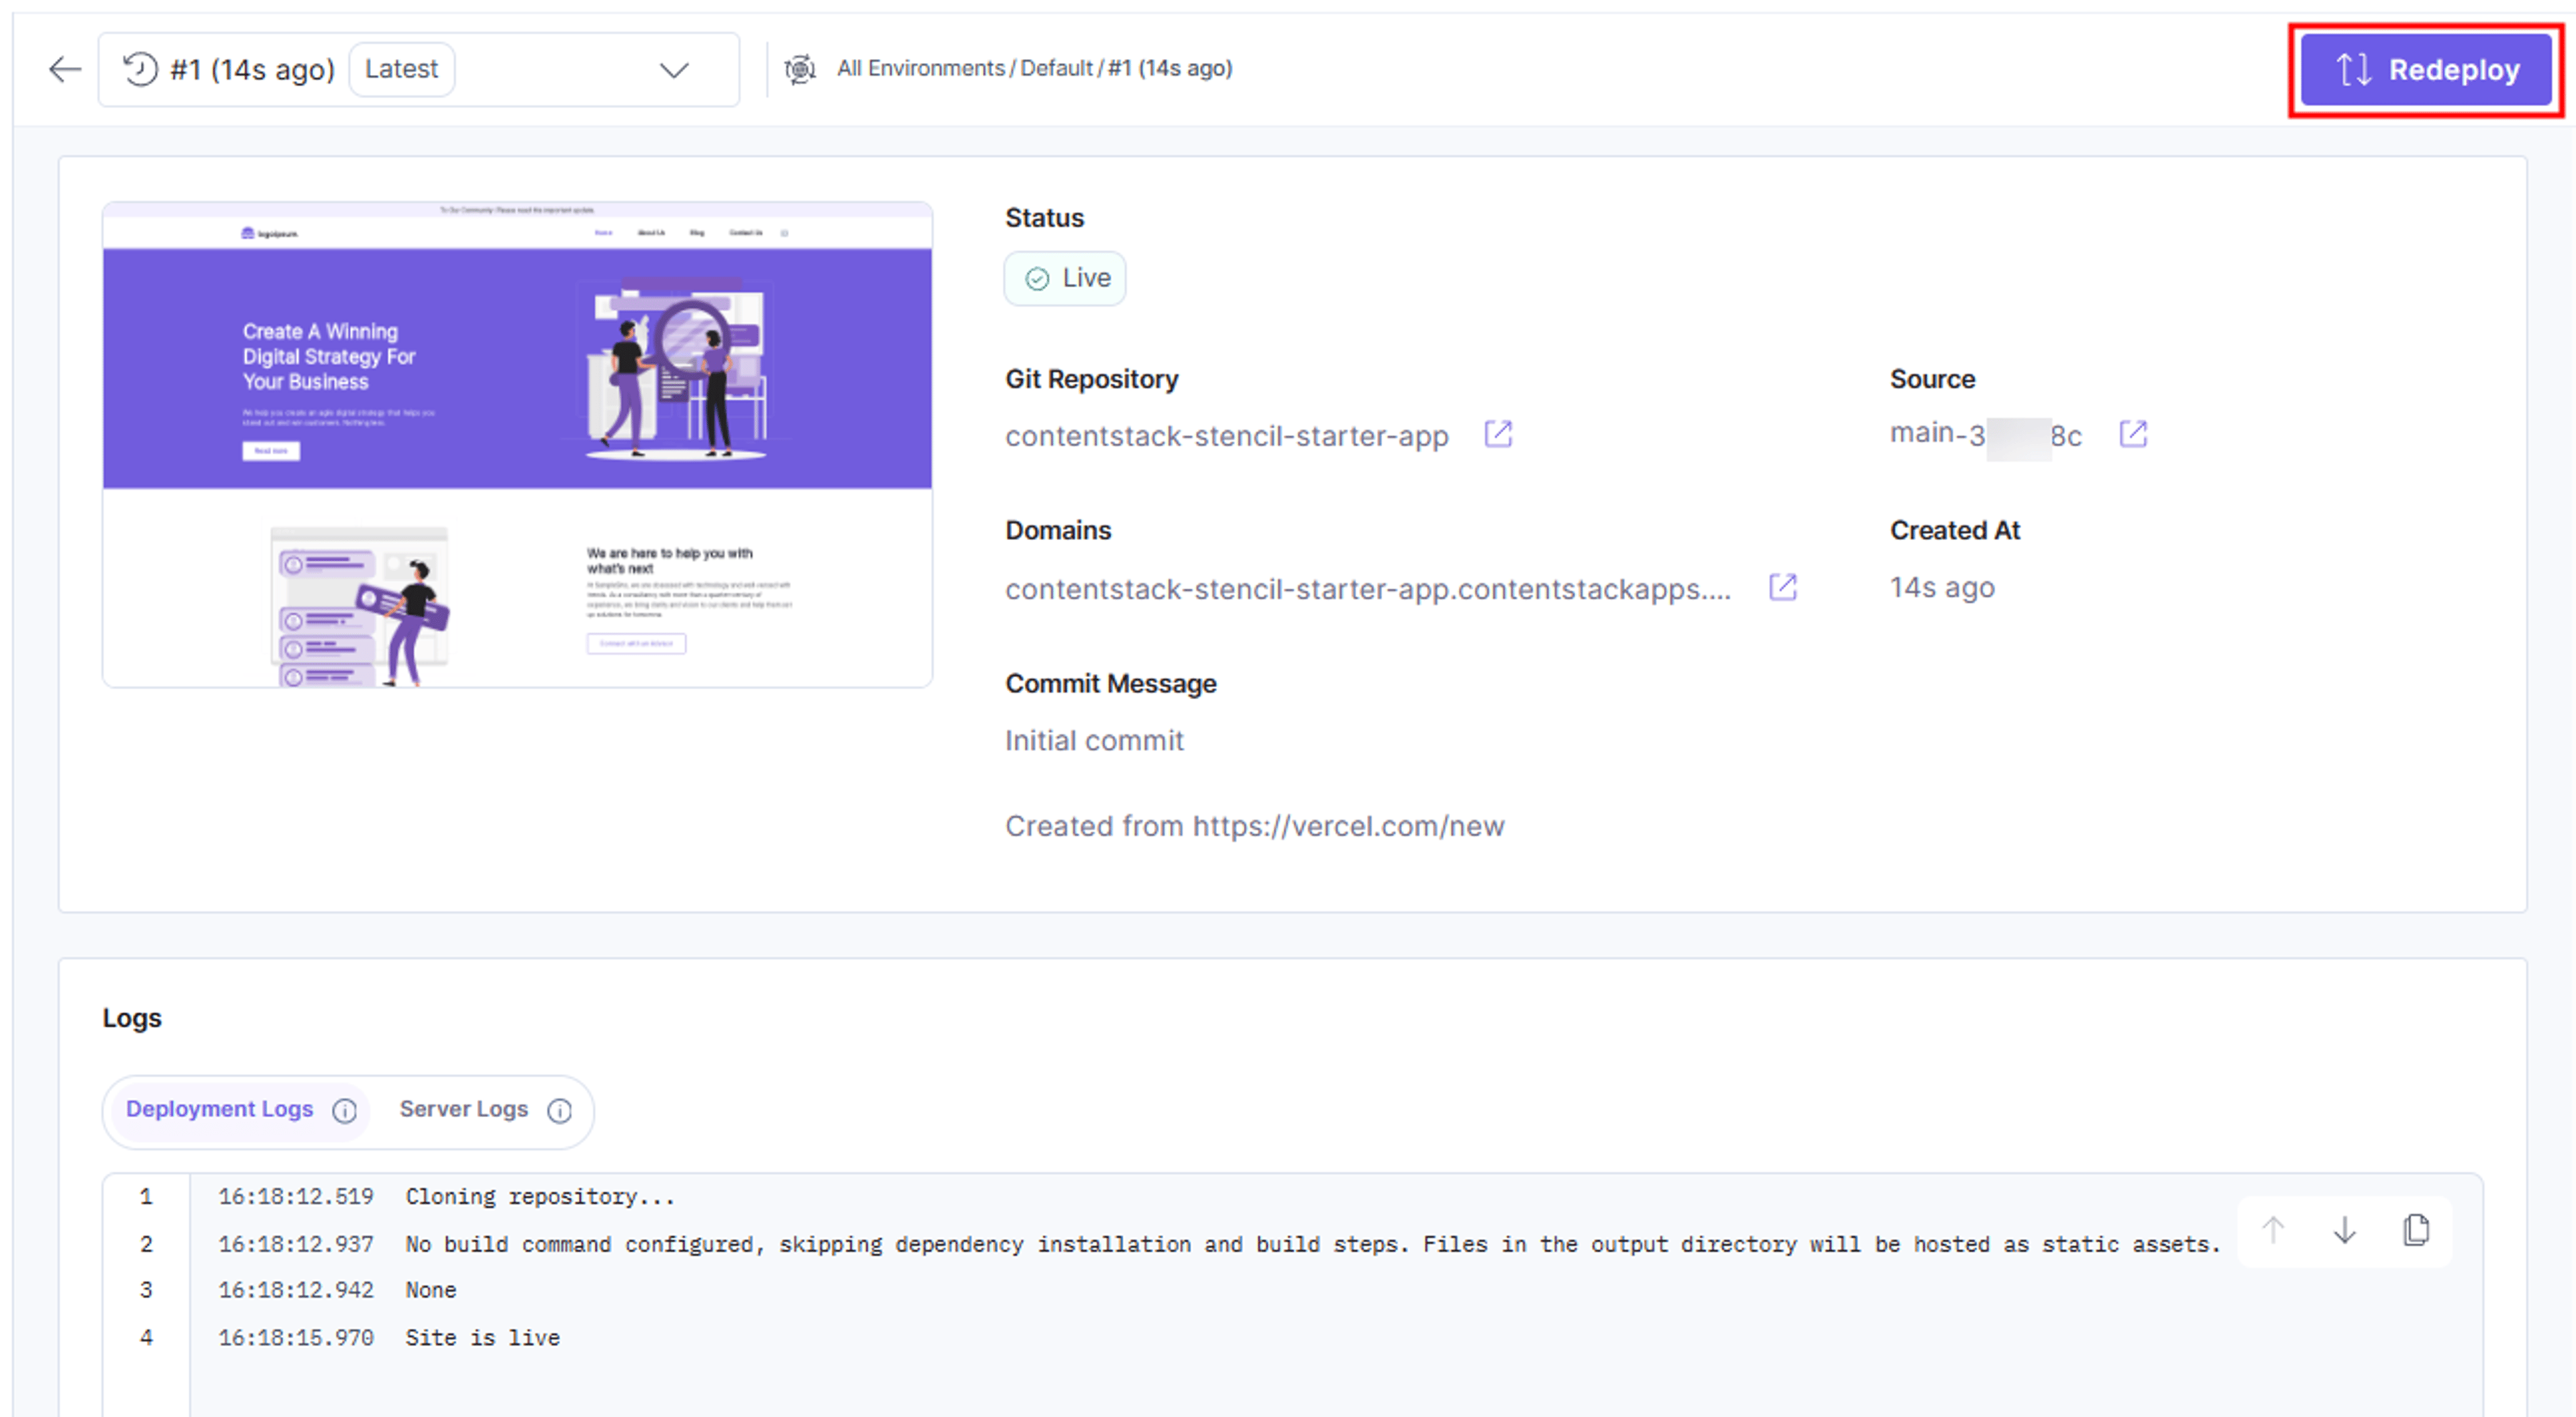2576x1417 pixels.
Task: Copy logs with clipboard icon
Action: [2415, 1230]
